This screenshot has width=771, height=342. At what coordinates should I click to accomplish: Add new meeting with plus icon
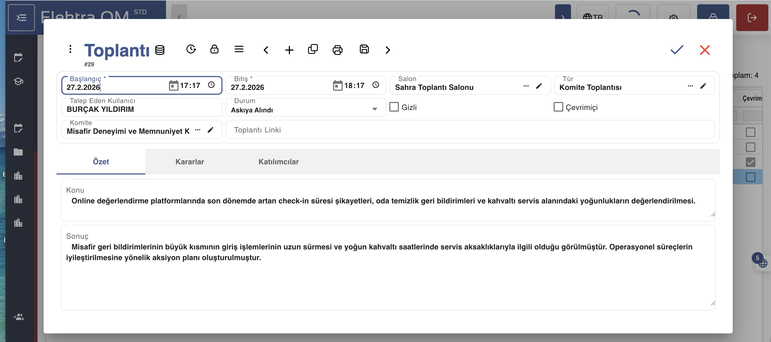[x=289, y=50]
